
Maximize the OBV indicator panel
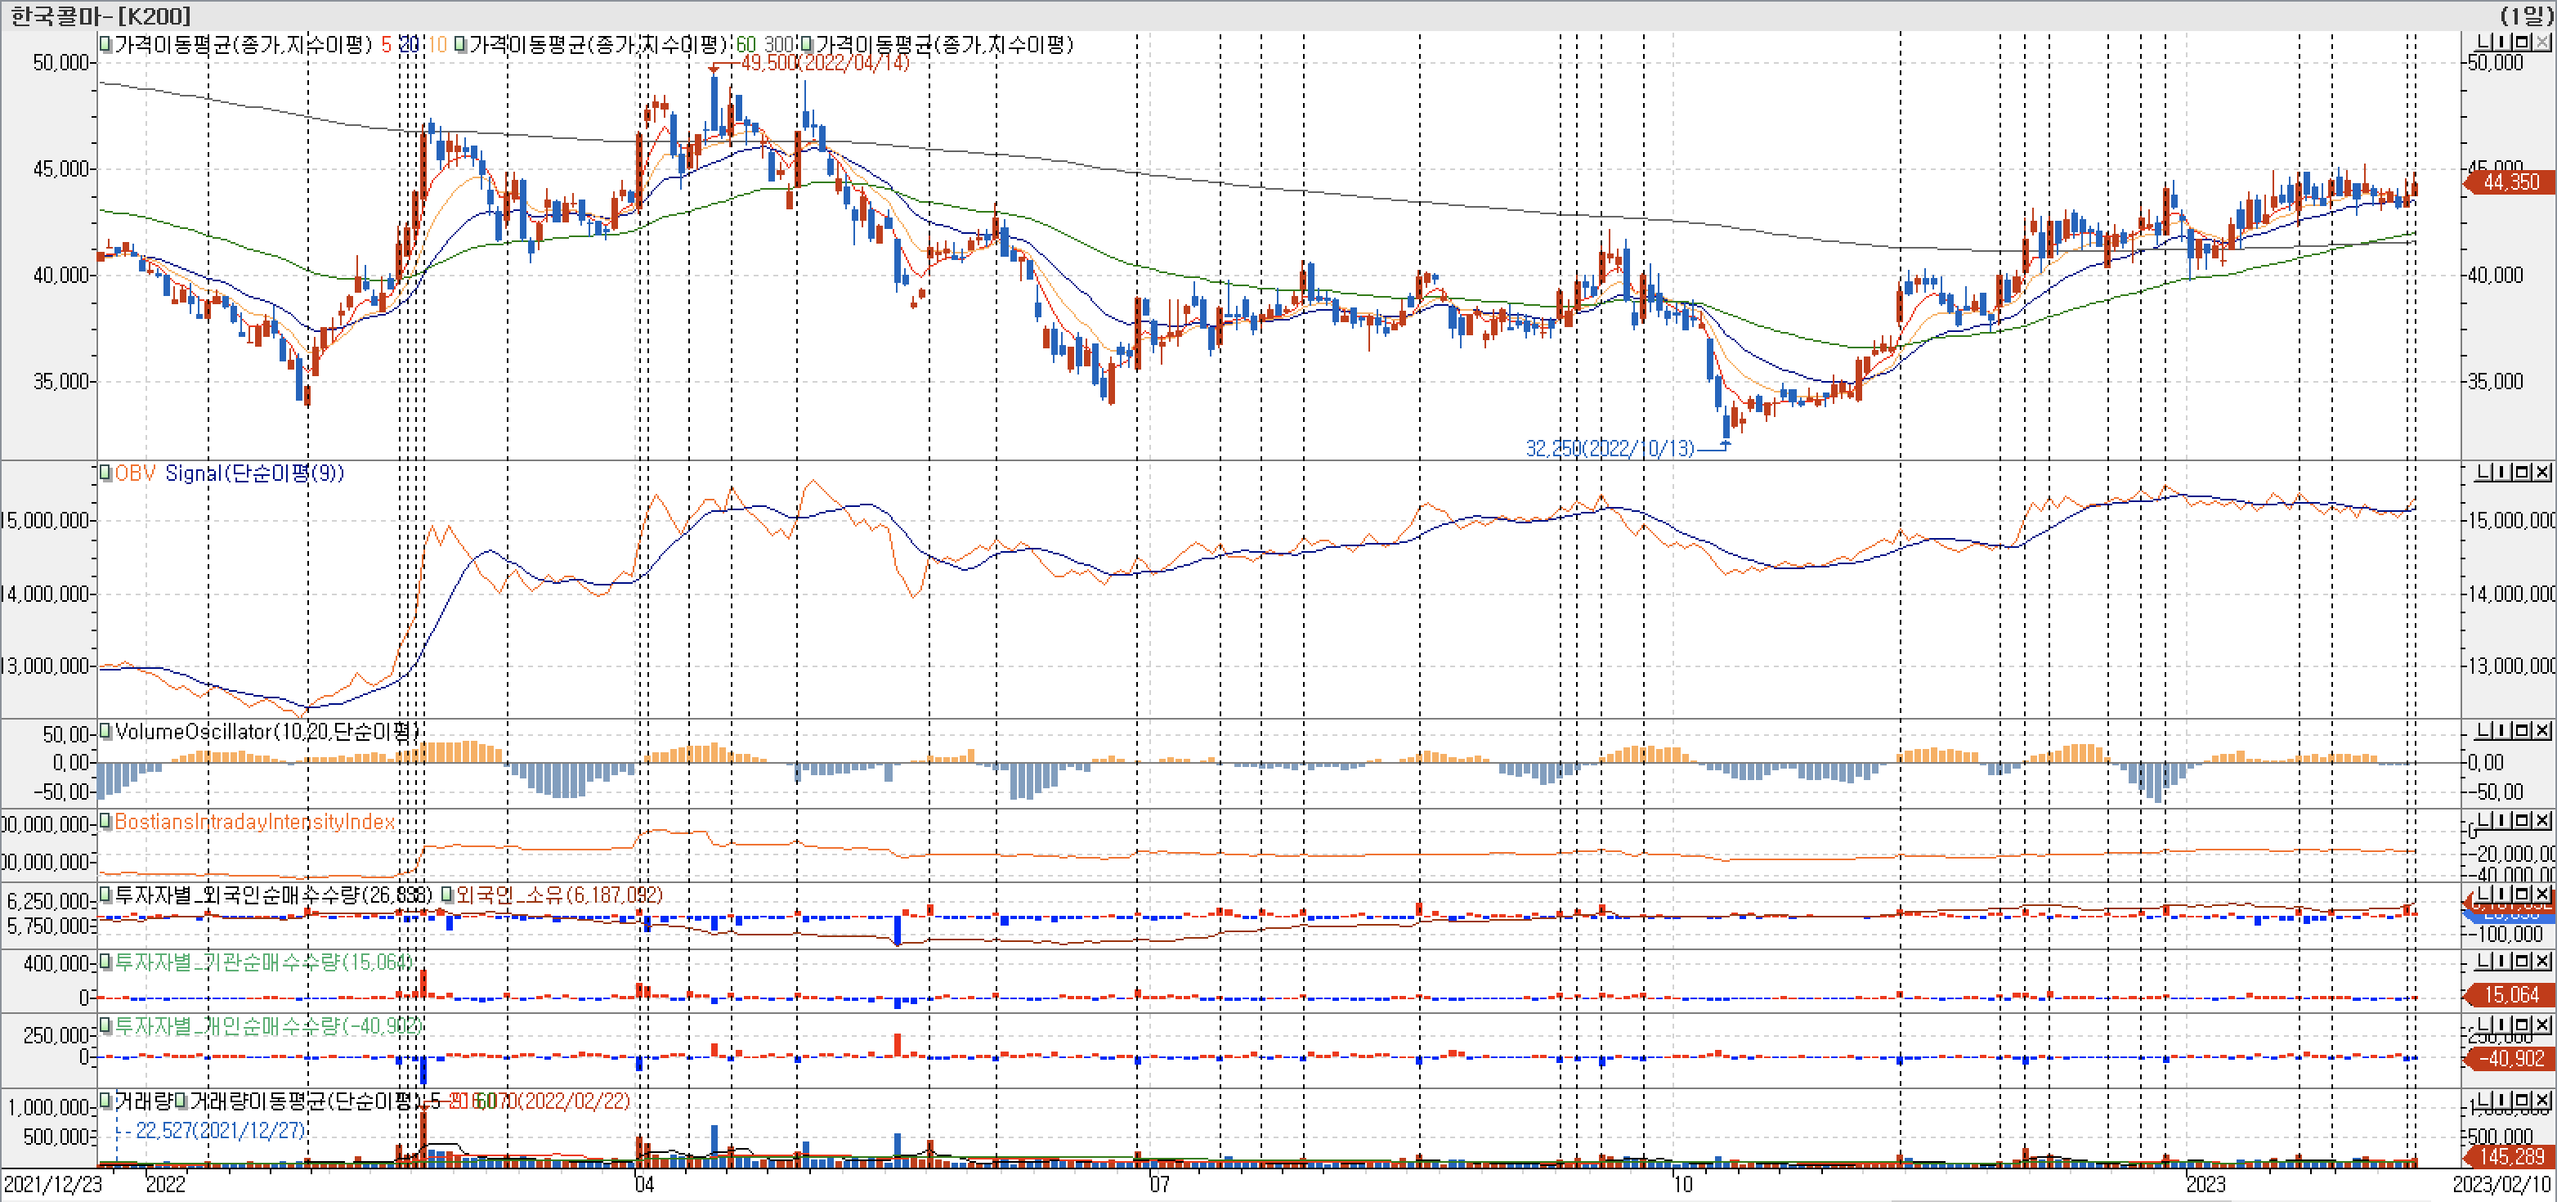pos(2523,473)
